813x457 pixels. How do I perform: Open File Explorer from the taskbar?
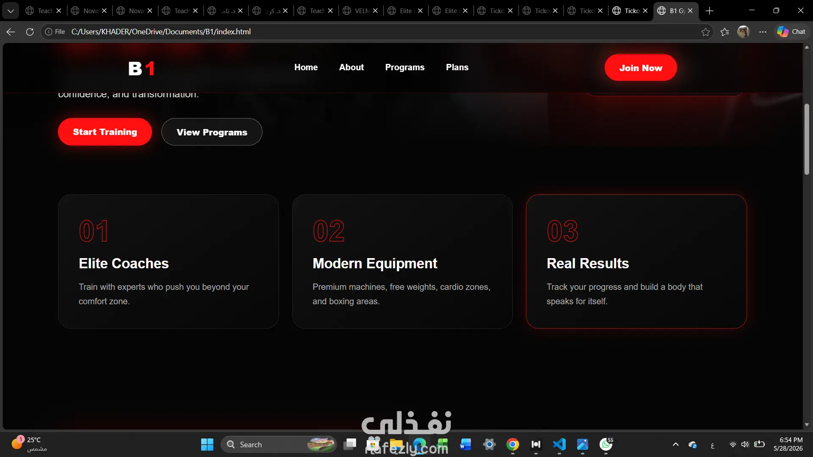point(396,444)
